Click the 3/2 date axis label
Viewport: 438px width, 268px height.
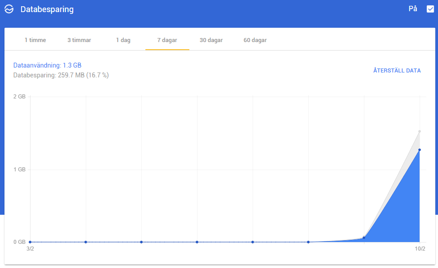(30, 249)
